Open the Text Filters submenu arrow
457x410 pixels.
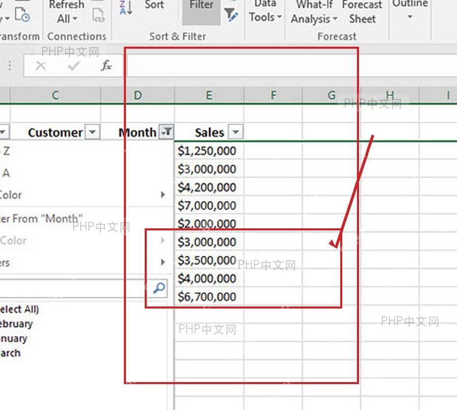[x=163, y=262]
